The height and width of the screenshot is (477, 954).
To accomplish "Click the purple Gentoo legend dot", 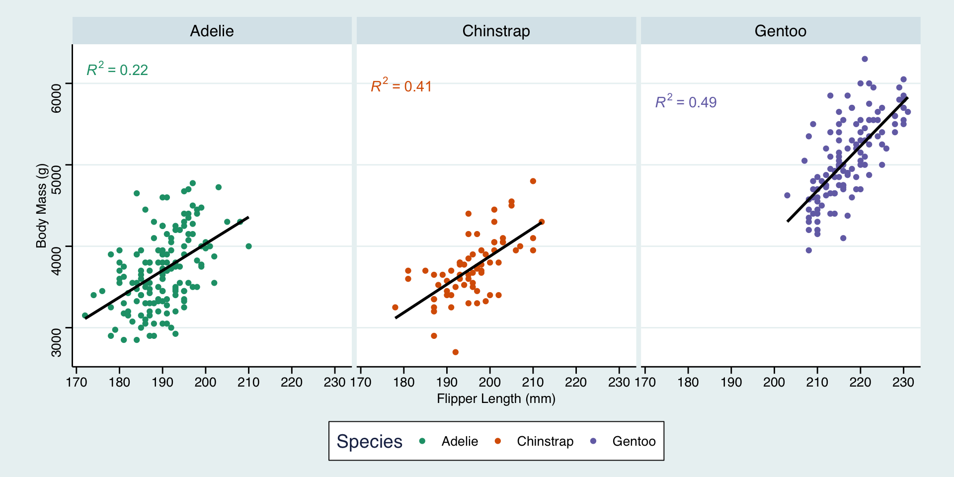I will click(593, 441).
